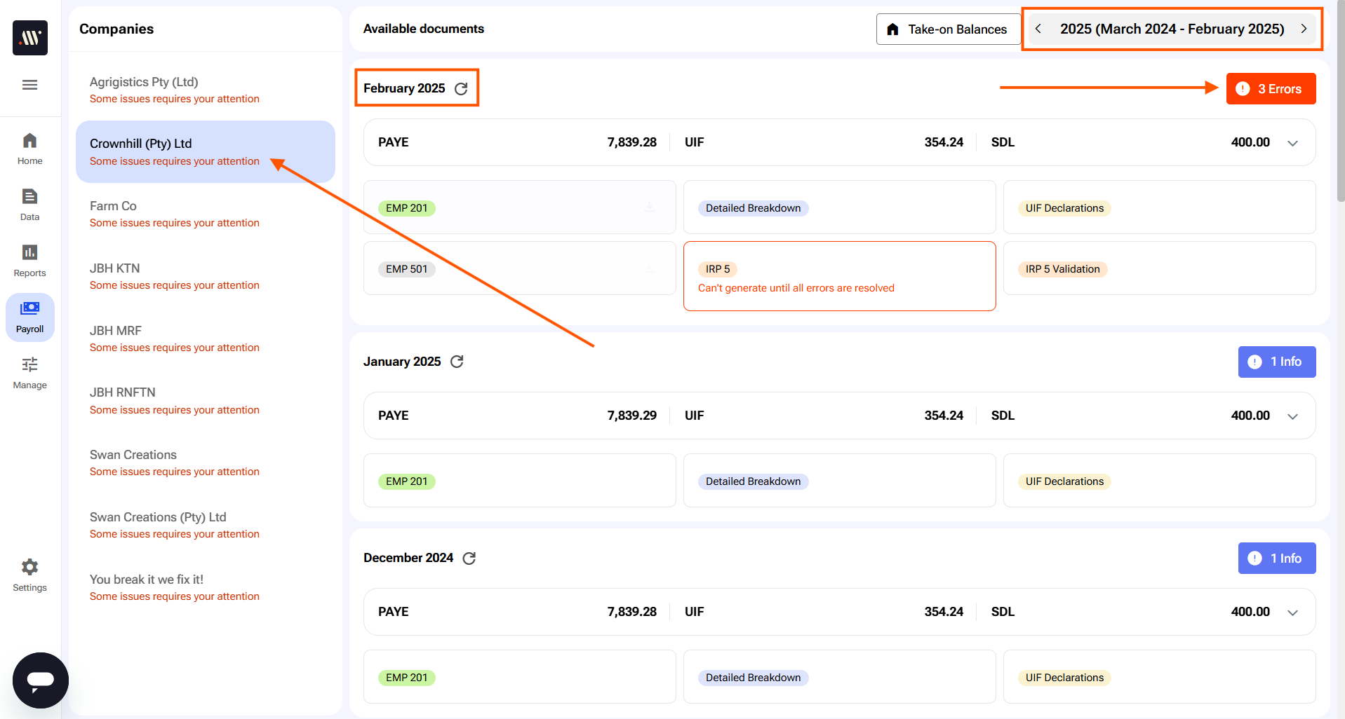View the 3 Errors for February
The width and height of the screenshot is (1345, 719).
[x=1271, y=89]
